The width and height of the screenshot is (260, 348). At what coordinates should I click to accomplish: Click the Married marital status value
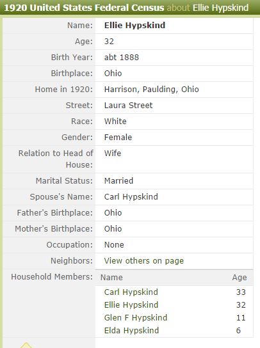[118, 181]
